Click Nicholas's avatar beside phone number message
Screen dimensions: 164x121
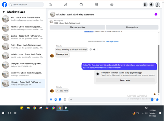pyautogui.click(x=52, y=91)
